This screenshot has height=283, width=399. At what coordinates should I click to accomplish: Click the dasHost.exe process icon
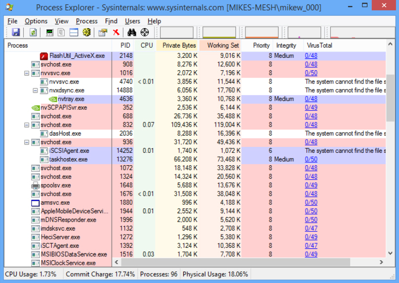point(44,134)
